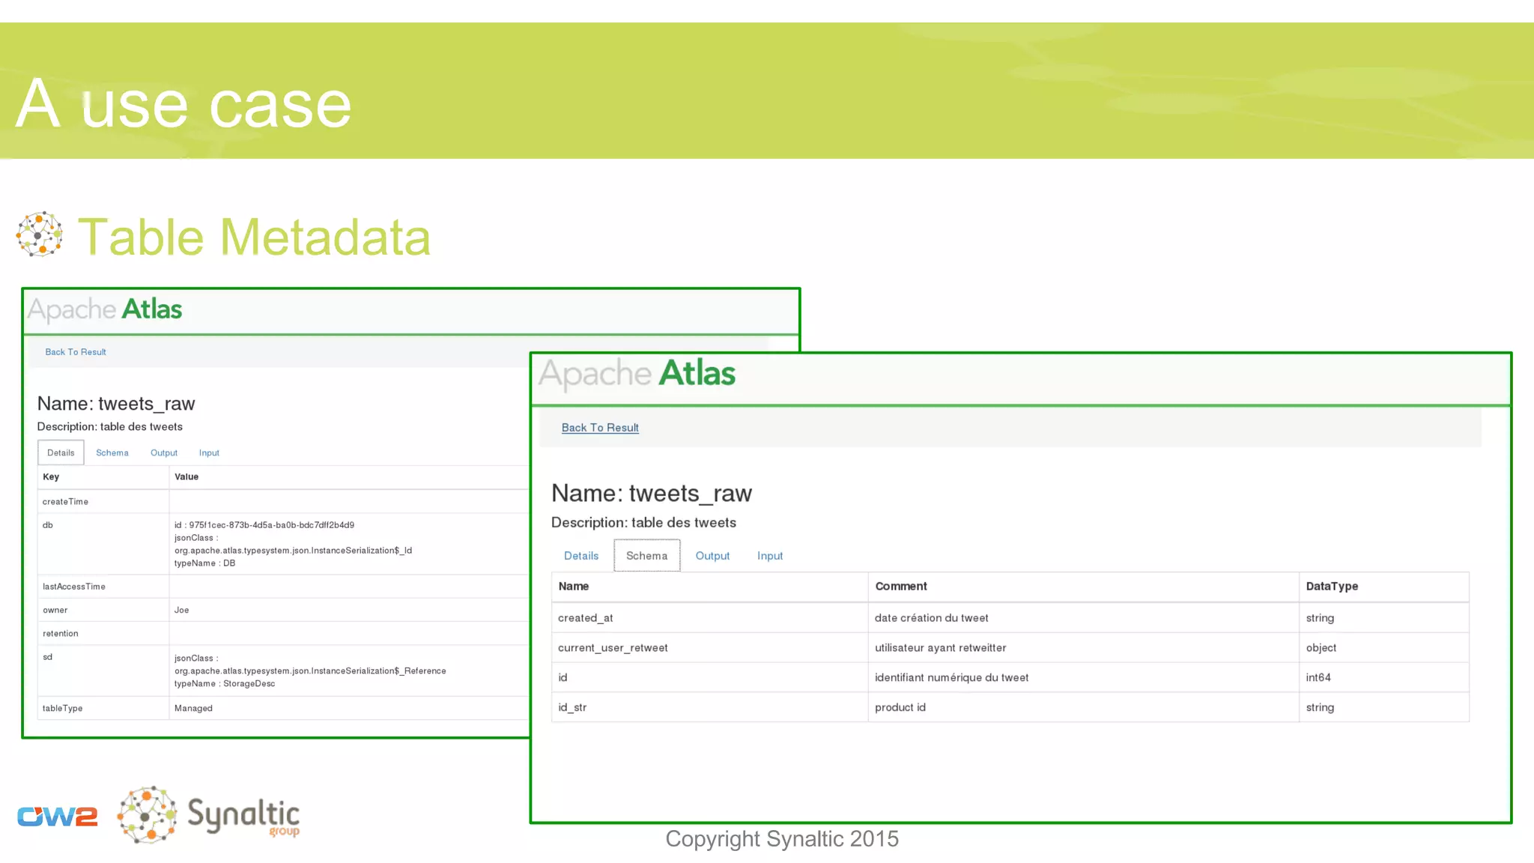Switch to the Output tab in the front window

pyautogui.click(x=712, y=556)
